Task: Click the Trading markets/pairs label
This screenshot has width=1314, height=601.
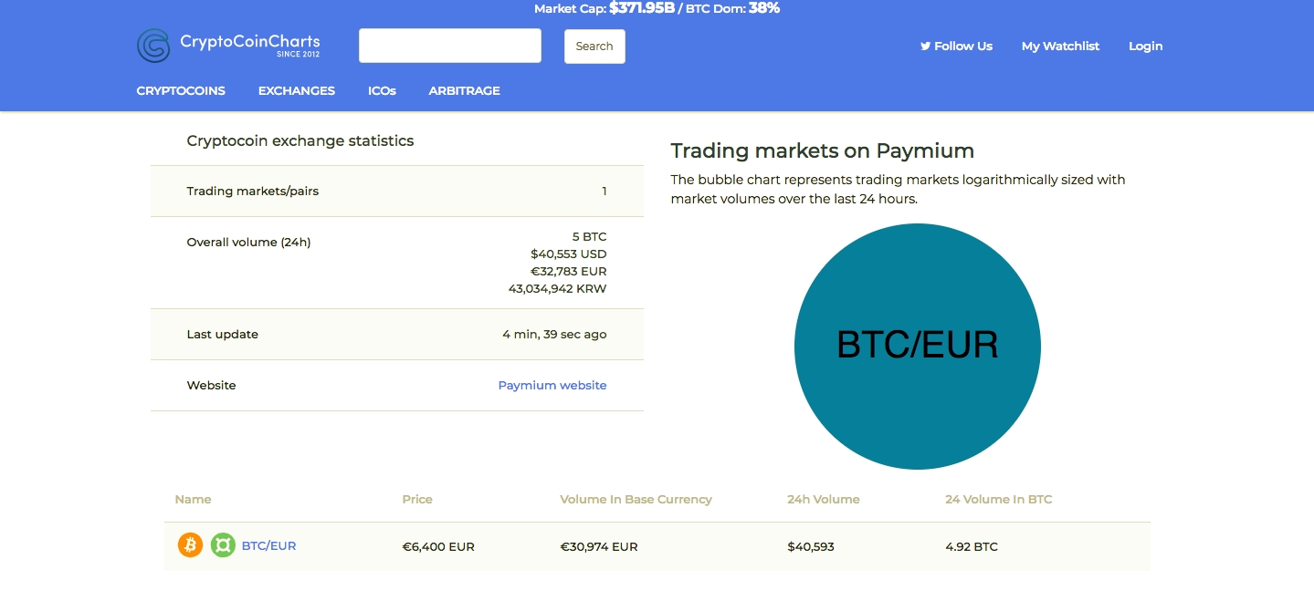Action: click(253, 191)
